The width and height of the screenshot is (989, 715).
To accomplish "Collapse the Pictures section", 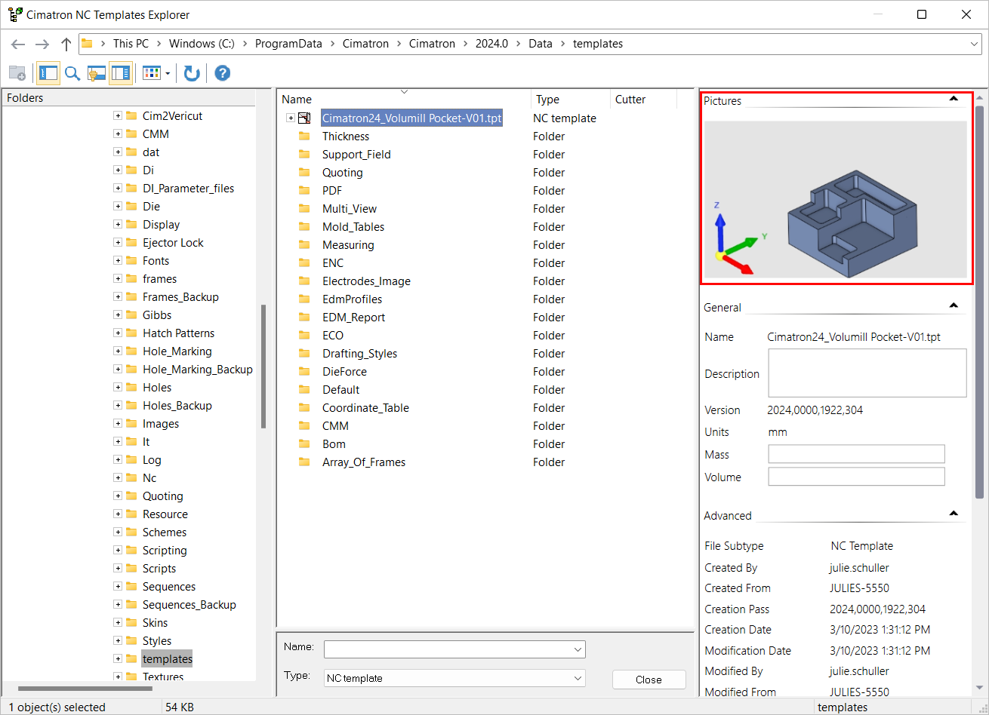I will pos(954,99).
